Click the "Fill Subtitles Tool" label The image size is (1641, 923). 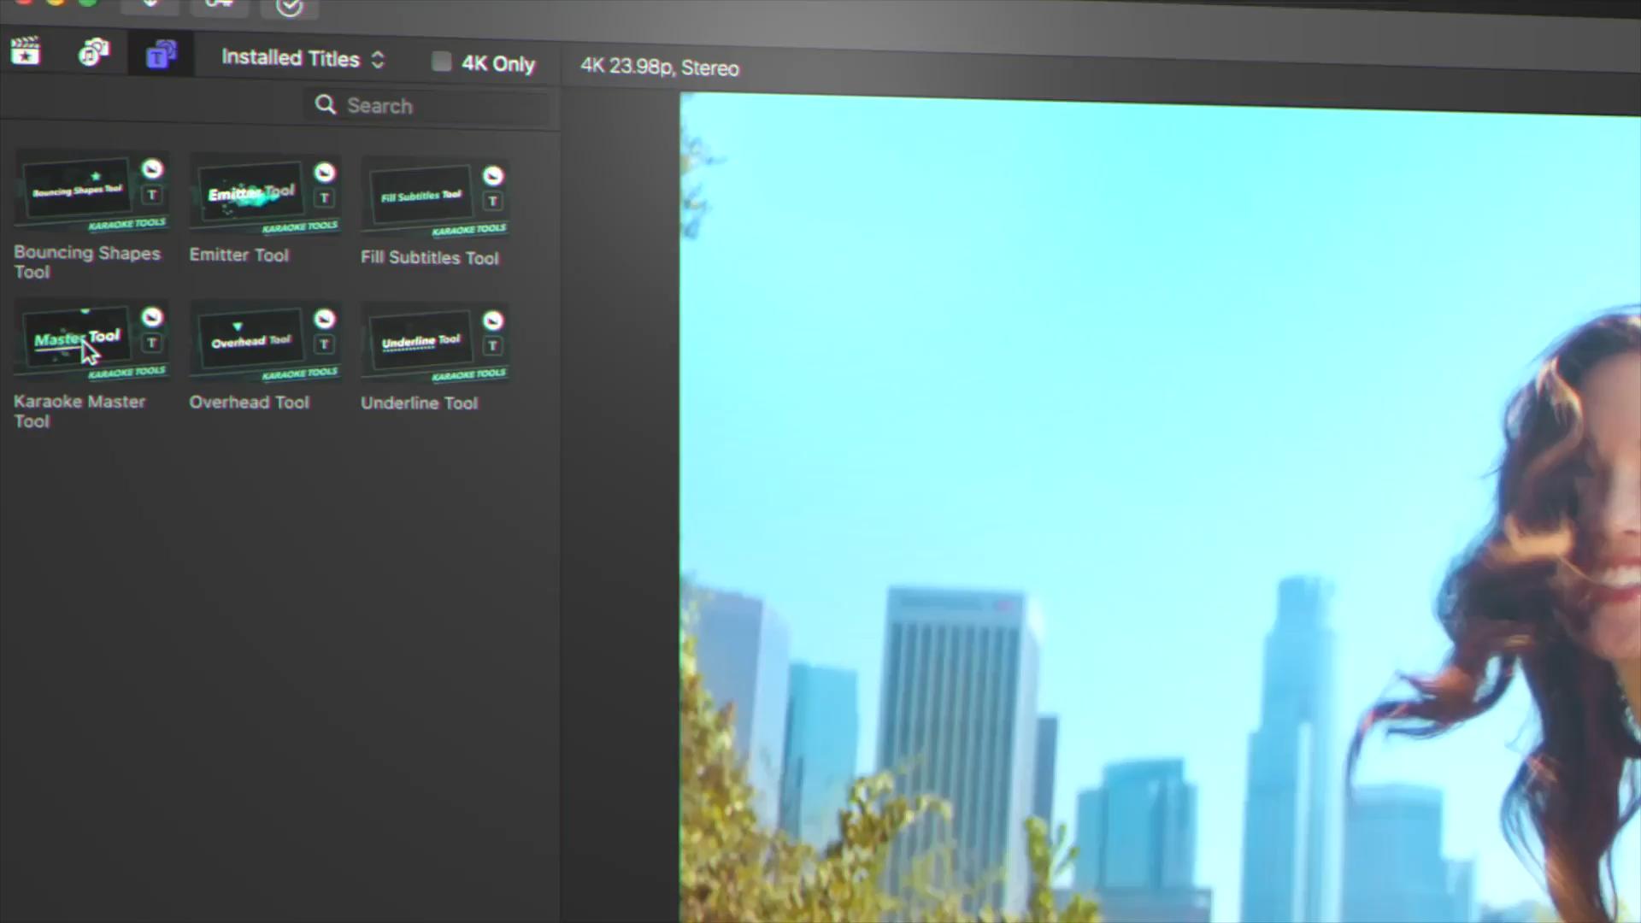coord(430,257)
